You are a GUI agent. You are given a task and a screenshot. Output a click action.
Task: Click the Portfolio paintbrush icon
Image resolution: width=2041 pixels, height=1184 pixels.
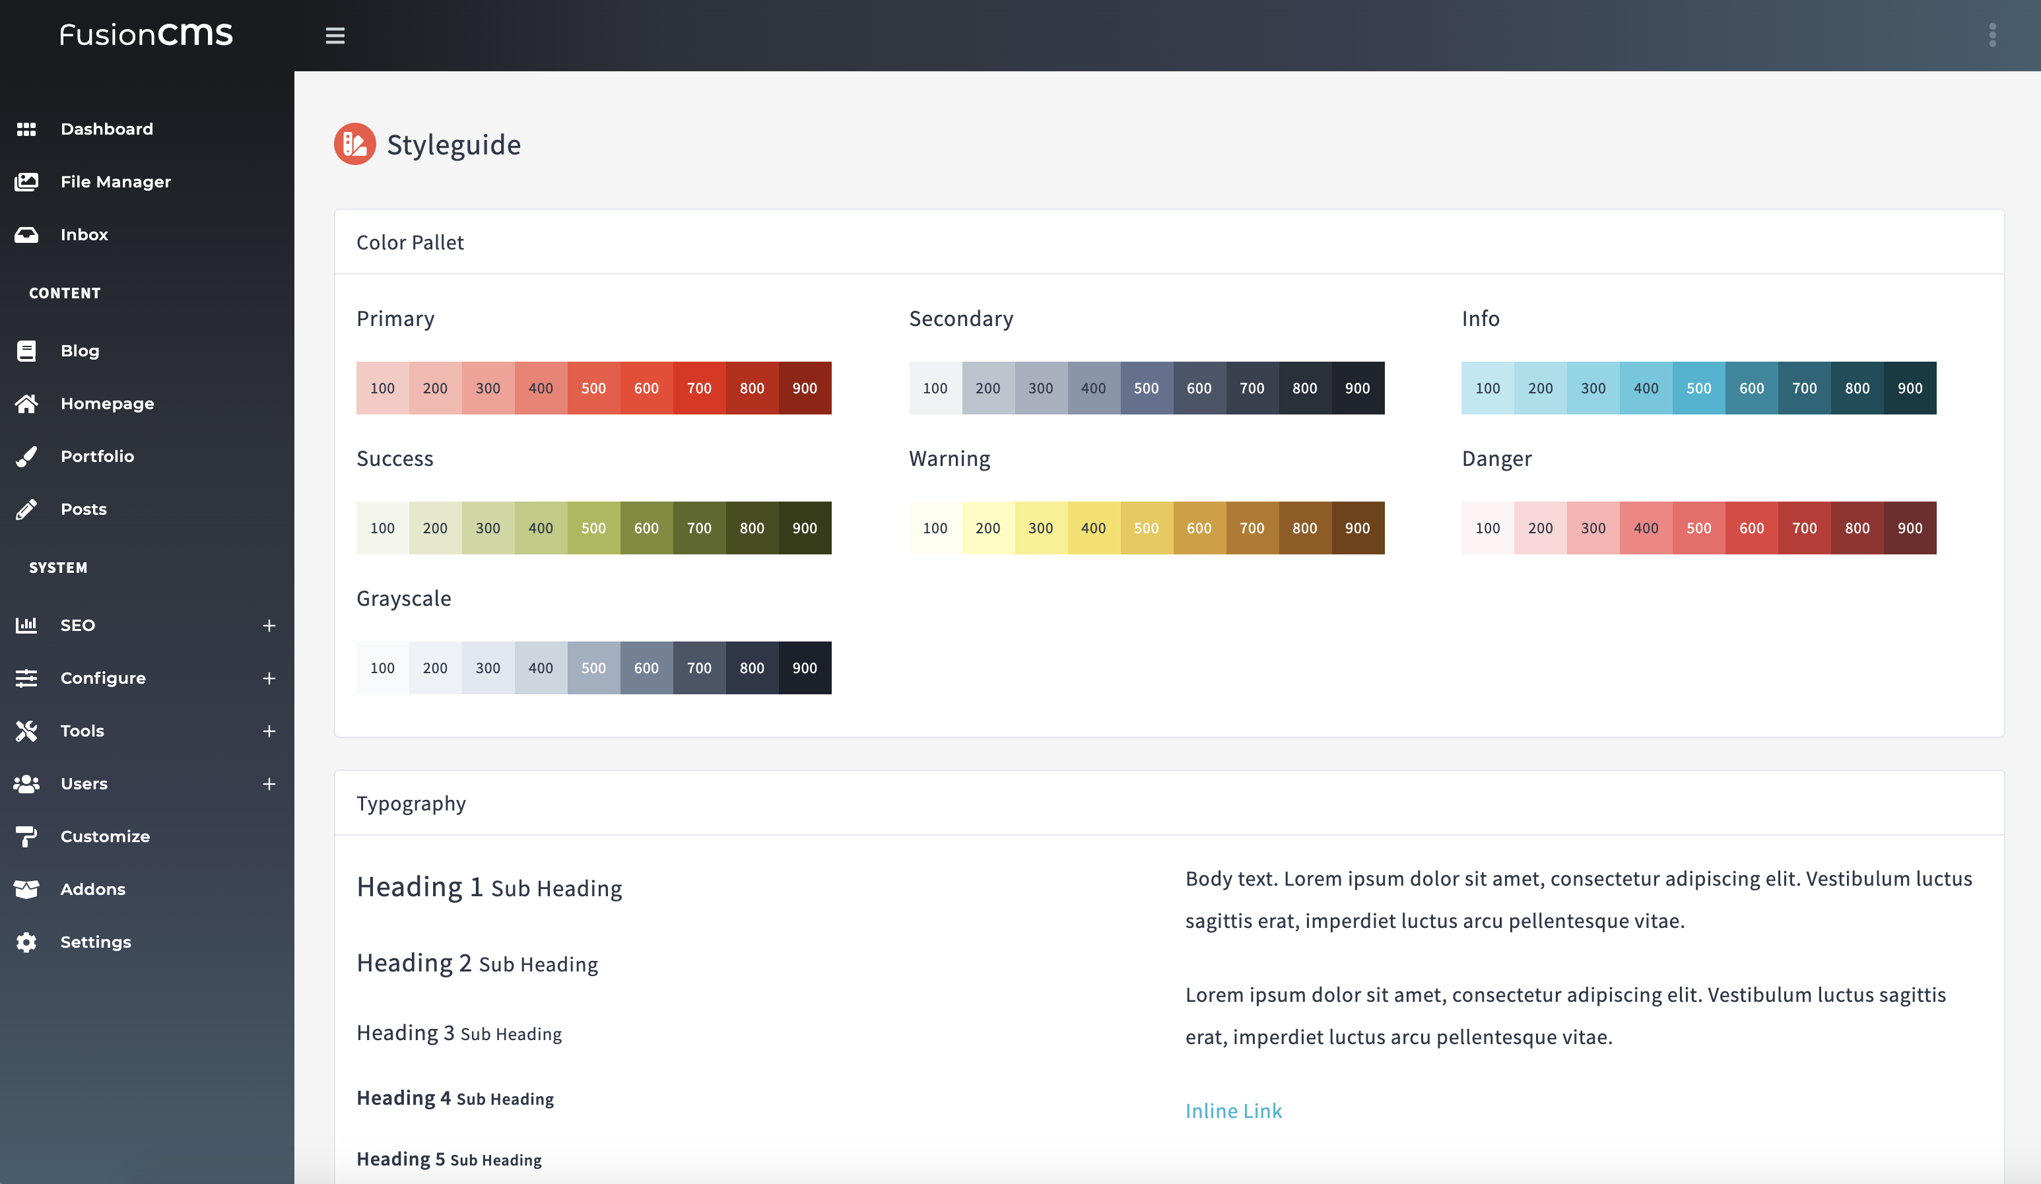[26, 456]
